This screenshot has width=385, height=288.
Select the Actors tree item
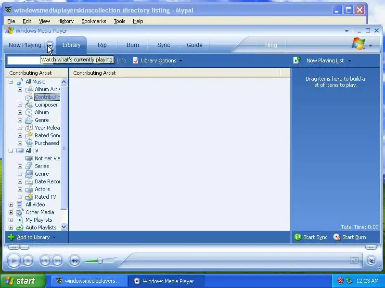click(42, 189)
